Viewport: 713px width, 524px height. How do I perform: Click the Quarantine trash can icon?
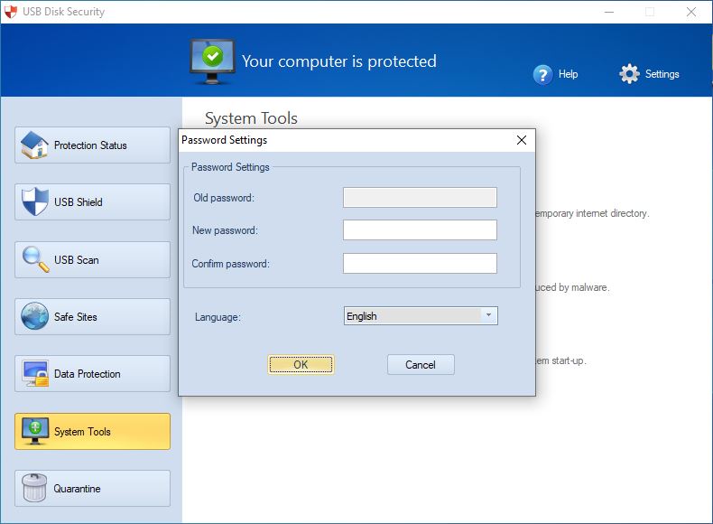[34, 488]
